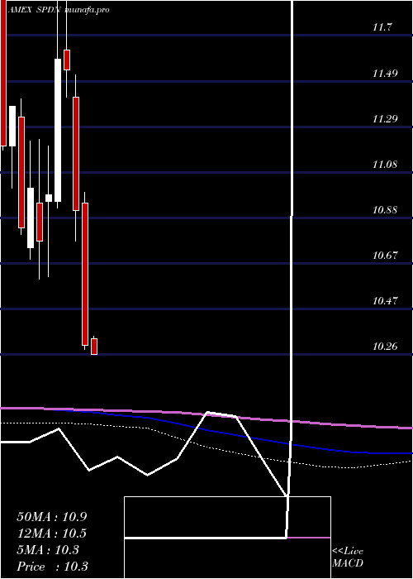Select the 11.29 price axis label
The width and height of the screenshot is (413, 579).
tap(385, 119)
